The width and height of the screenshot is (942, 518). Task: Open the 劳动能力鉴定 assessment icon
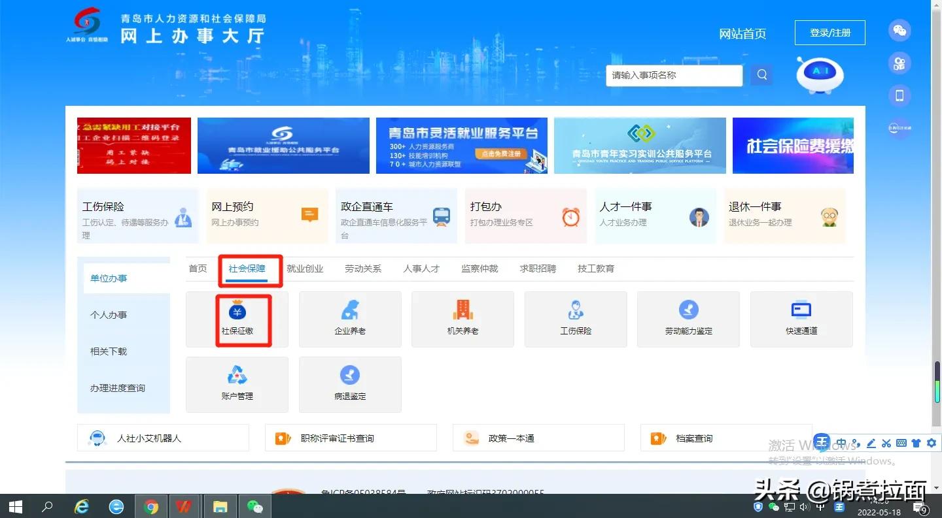pyautogui.click(x=688, y=319)
